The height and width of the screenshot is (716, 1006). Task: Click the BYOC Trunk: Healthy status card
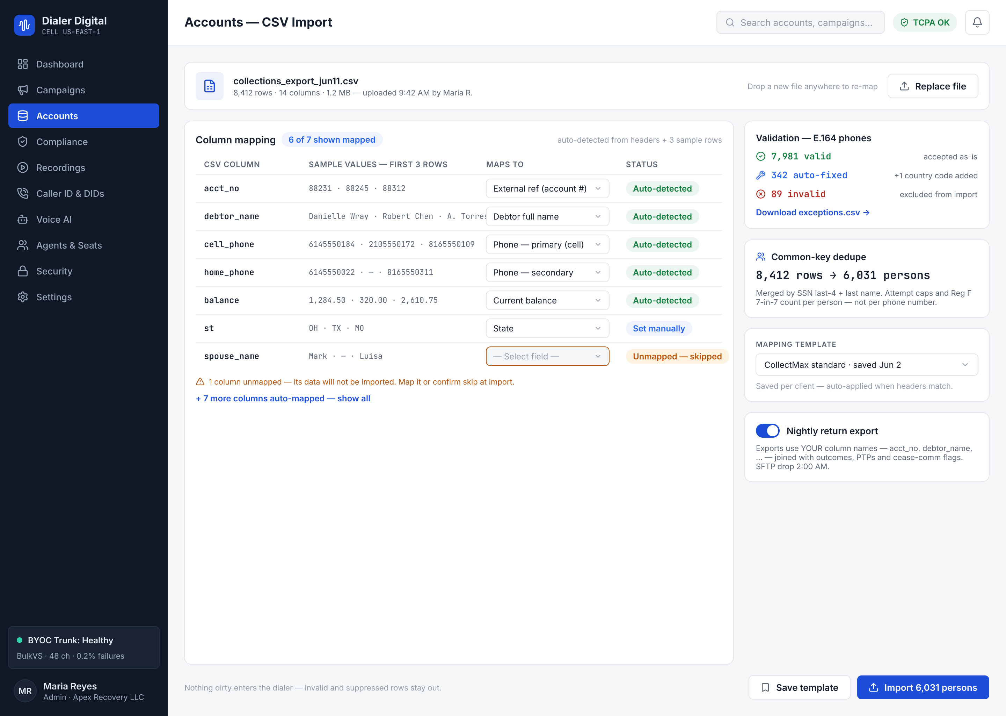point(84,647)
